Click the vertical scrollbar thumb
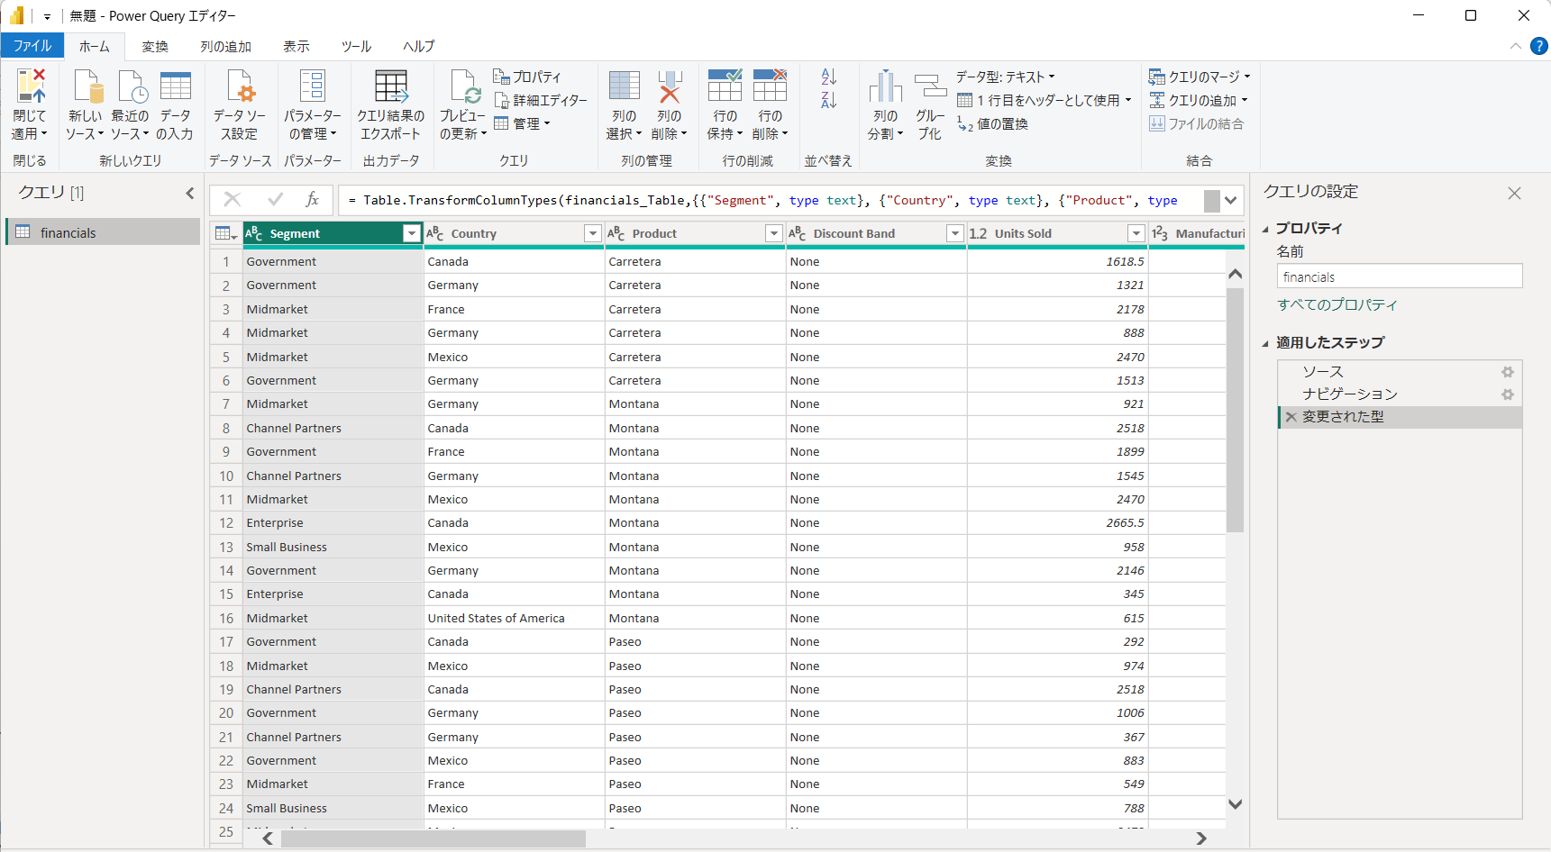 1235,410
